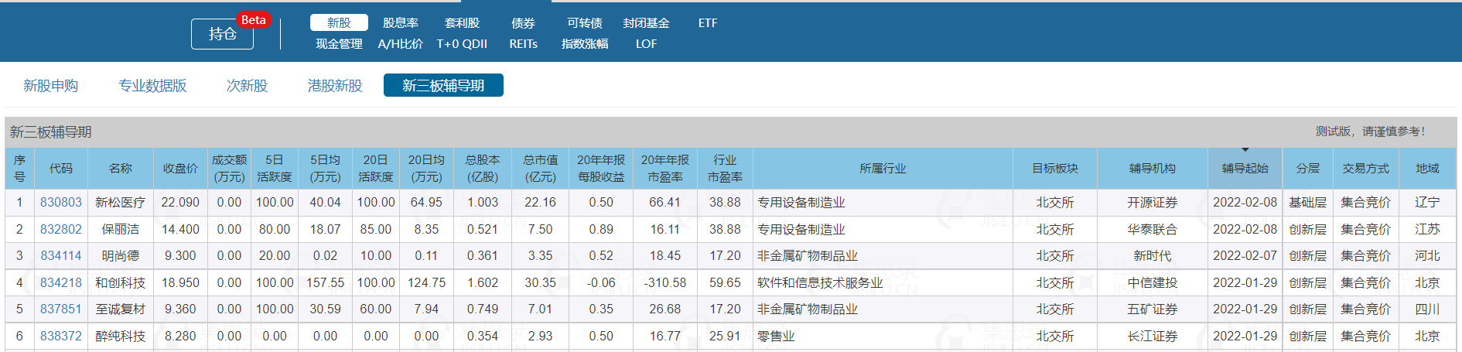
Task: Sort by 20年年报每股收益 column header
Action: pos(601,169)
